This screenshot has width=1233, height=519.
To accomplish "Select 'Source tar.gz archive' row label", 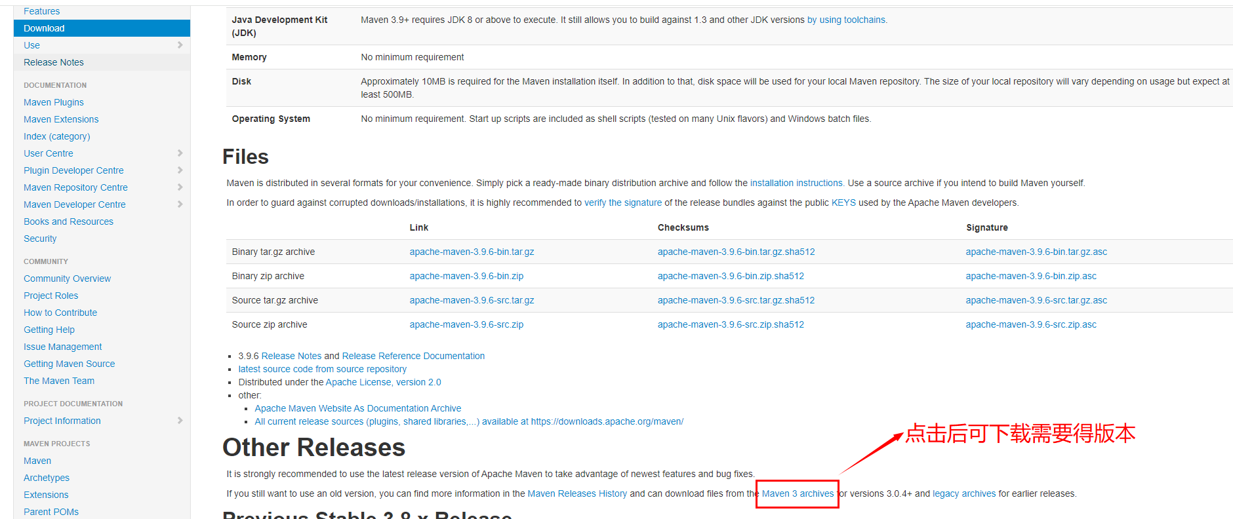I will tap(275, 300).
